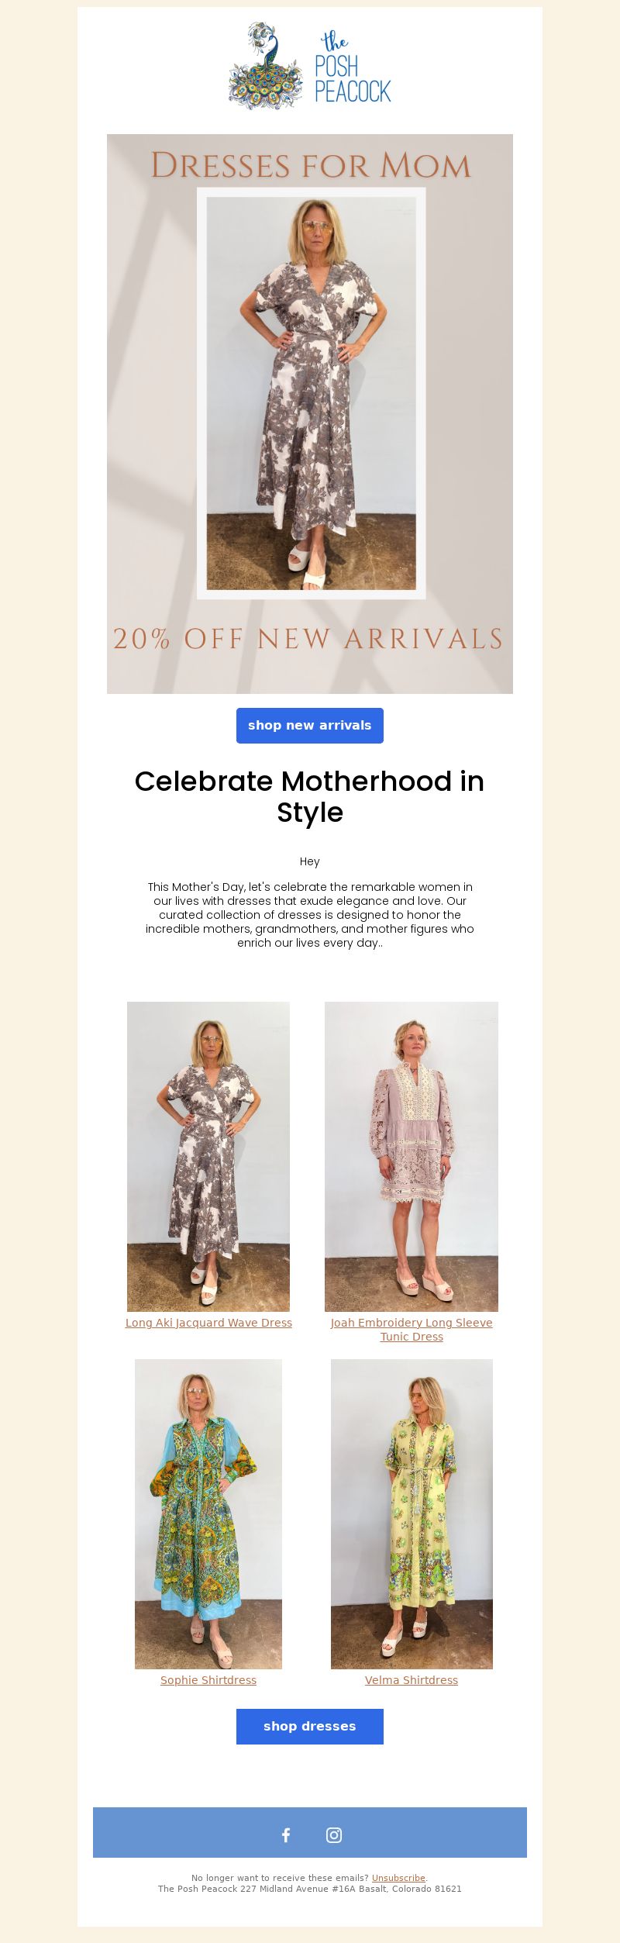Select the Sophie Shirtdress product photo
The image size is (620, 1943).
pos(208,1514)
